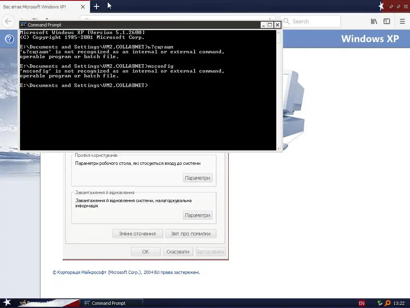Open the Звіт про помилки button
410x308 pixels.
(x=191, y=234)
